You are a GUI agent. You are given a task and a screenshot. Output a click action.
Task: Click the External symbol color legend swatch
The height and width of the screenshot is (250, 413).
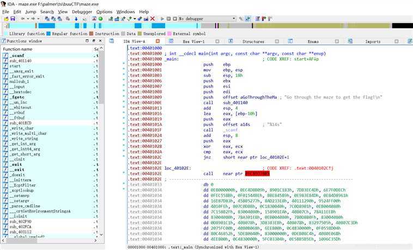pos(169,33)
